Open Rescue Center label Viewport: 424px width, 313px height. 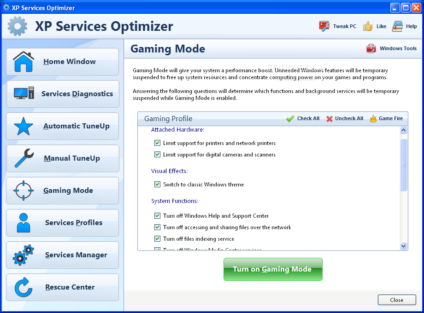(70, 287)
